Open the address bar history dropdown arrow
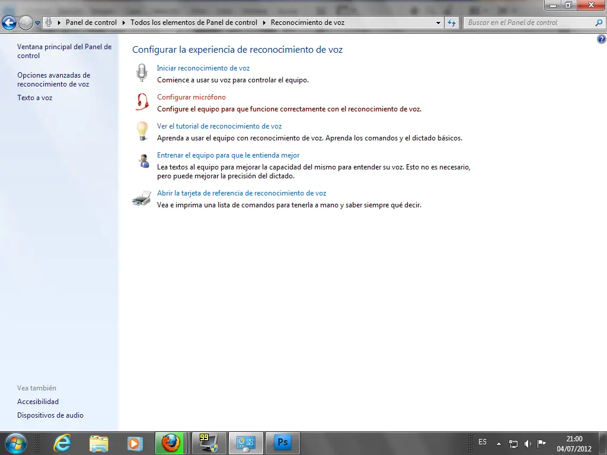The height and width of the screenshot is (455, 607). [x=438, y=23]
